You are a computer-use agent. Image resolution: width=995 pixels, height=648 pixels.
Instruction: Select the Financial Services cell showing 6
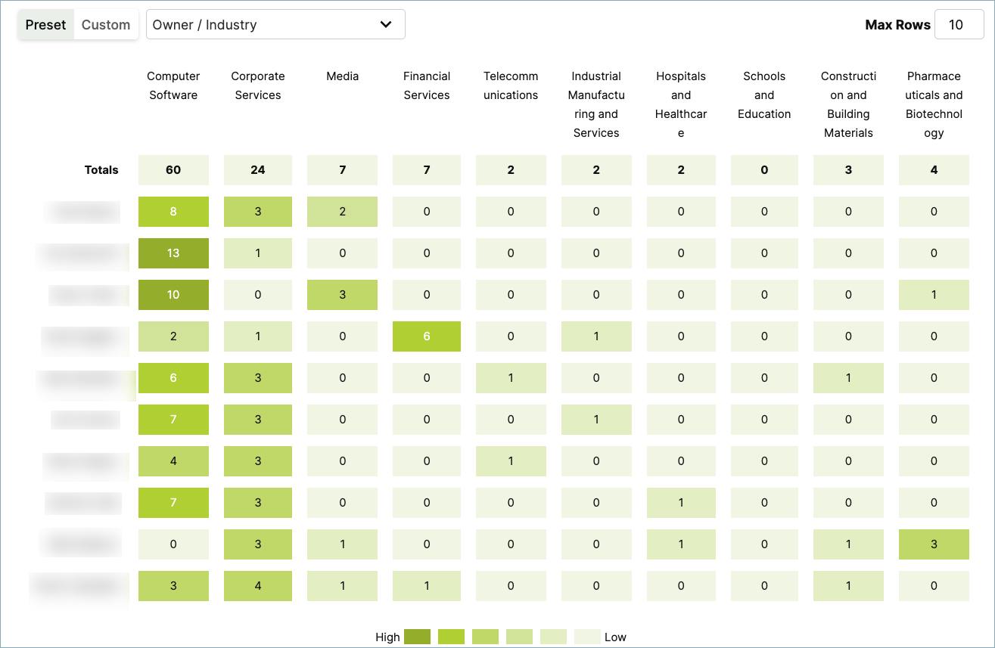(427, 336)
